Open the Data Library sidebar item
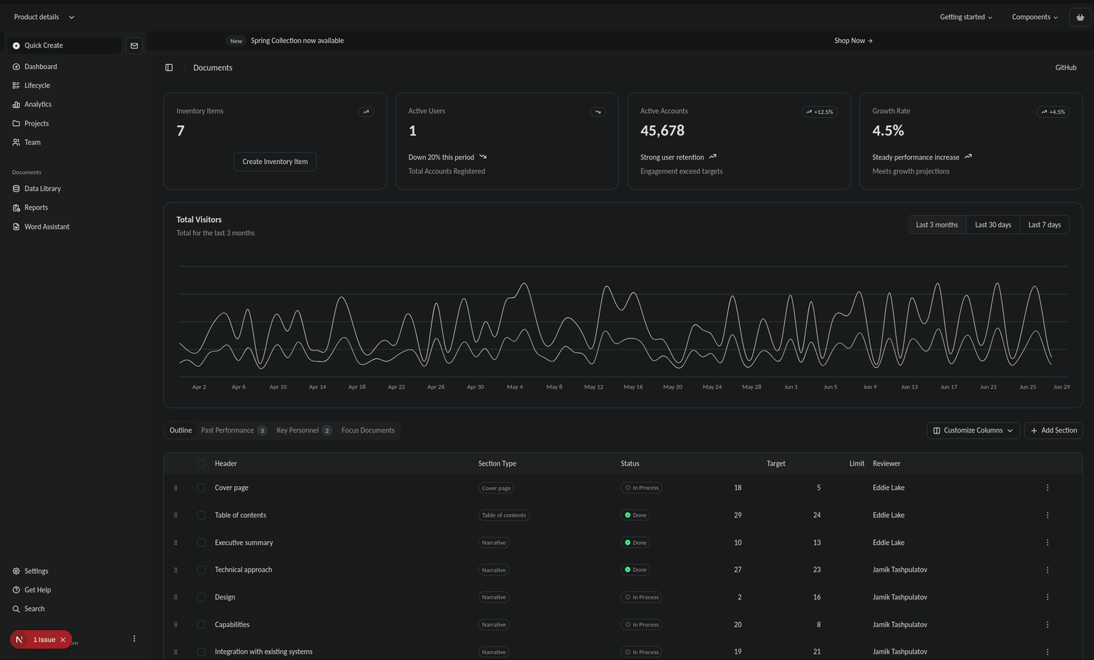 tap(42, 189)
